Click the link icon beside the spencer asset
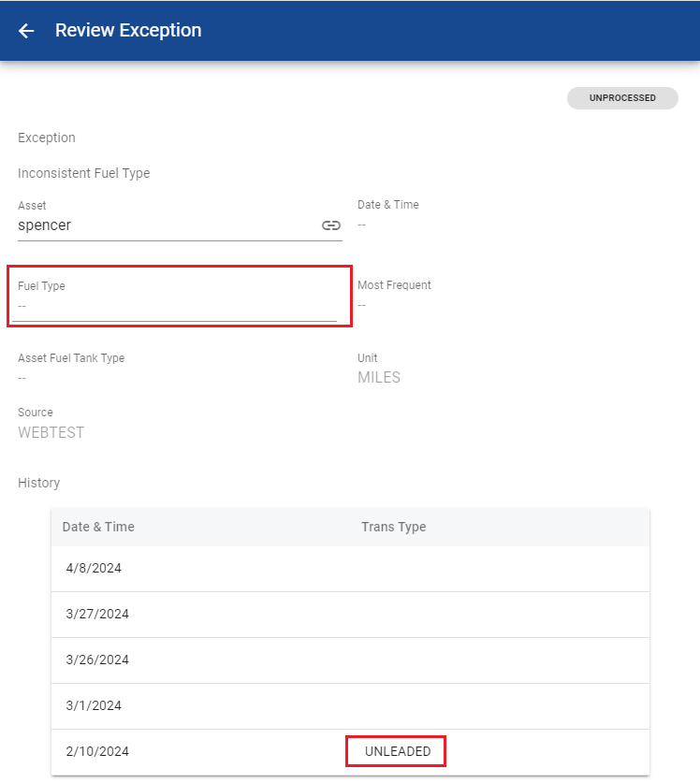 pyautogui.click(x=330, y=225)
